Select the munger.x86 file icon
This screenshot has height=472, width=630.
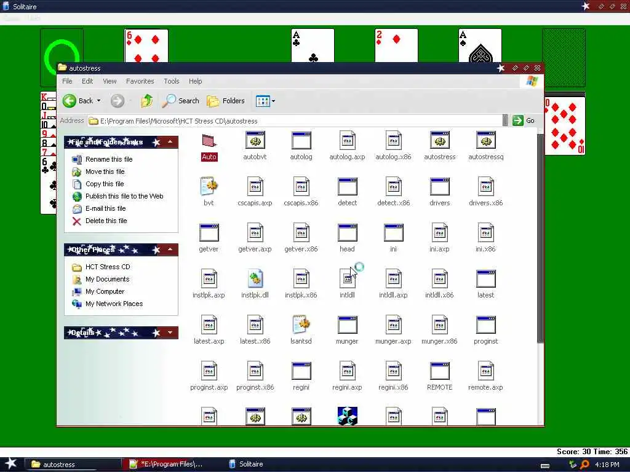point(439,324)
